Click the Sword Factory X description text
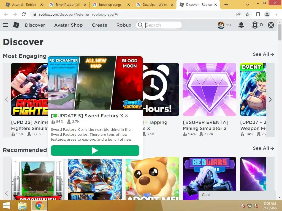The height and width of the screenshot is (211, 282). [x=91, y=134]
